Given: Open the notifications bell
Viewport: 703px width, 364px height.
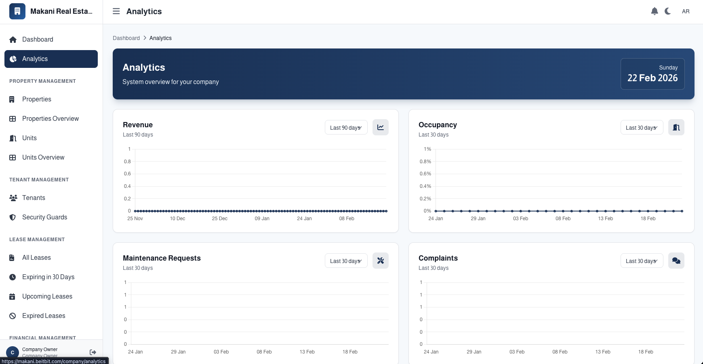Looking at the screenshot, I should [x=655, y=11].
